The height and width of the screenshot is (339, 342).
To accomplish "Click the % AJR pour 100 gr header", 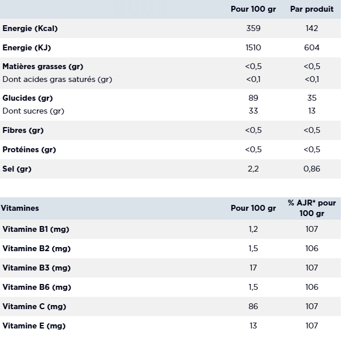I will point(312,208).
